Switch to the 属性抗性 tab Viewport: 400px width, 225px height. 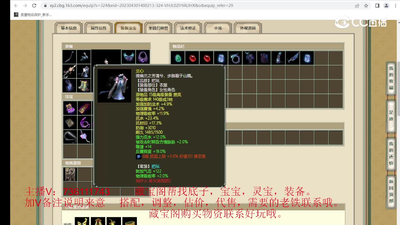coord(99,28)
